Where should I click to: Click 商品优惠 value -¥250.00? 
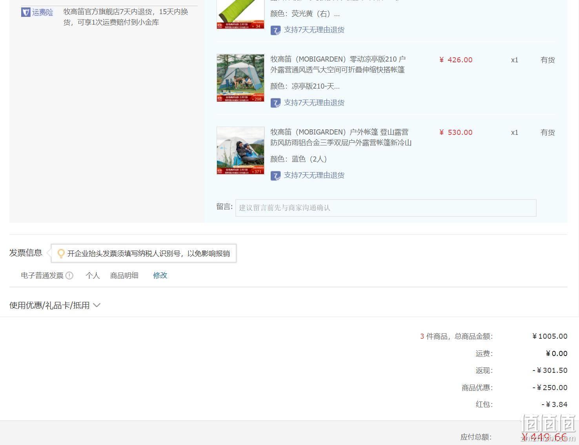point(550,388)
